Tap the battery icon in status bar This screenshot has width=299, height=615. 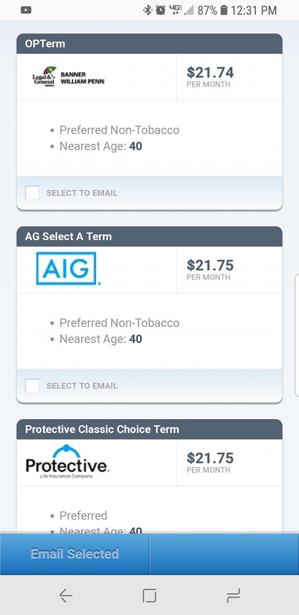(x=224, y=10)
